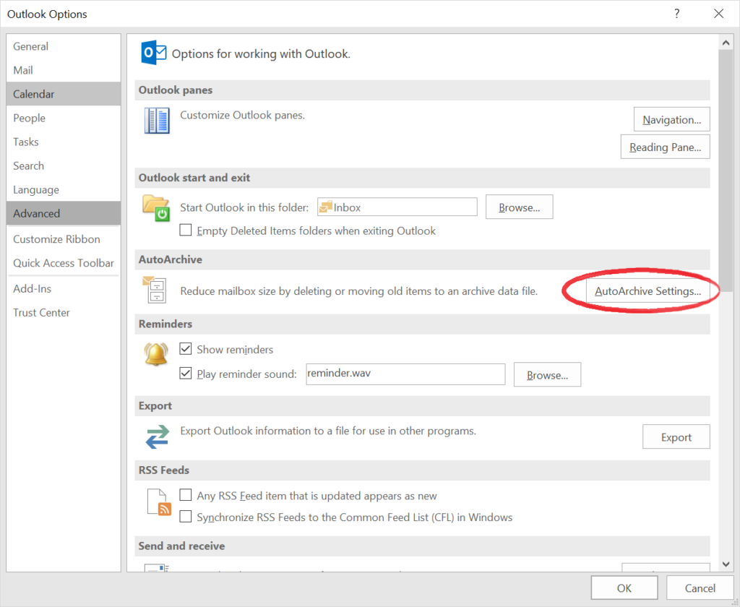Image resolution: width=740 pixels, height=607 pixels.
Task: Open Quick Access Toolbar settings
Action: pyautogui.click(x=64, y=263)
